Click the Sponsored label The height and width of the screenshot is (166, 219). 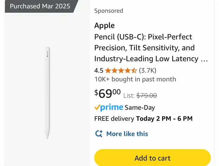pyautogui.click(x=108, y=11)
